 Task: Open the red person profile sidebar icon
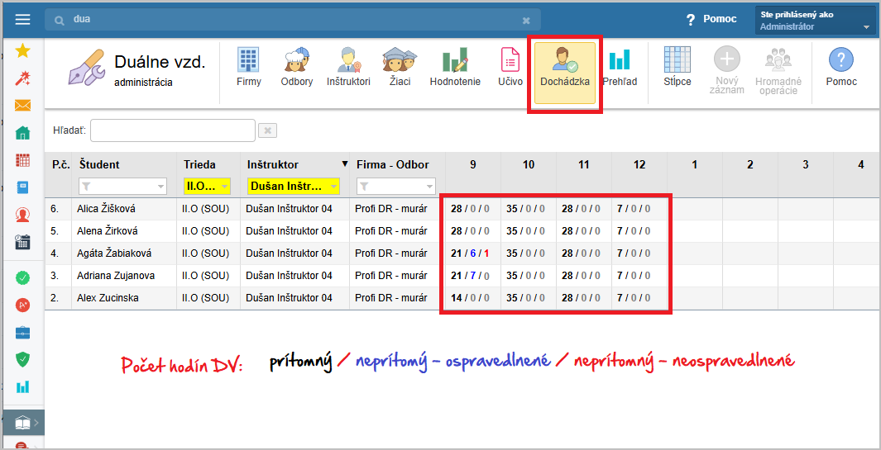(x=22, y=215)
